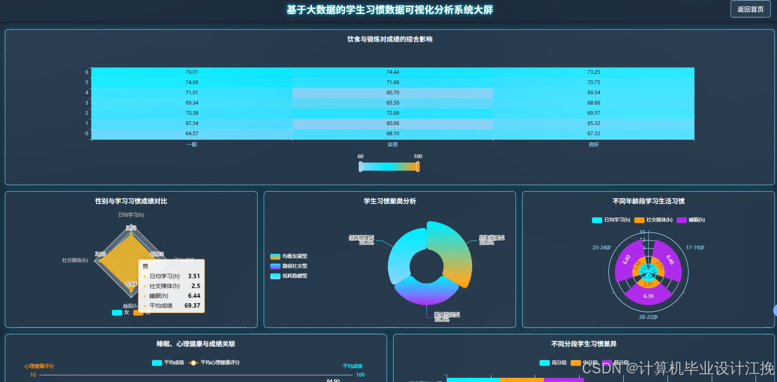Hide the 均衡发展型 series via its legend
The image size is (777, 382).
pyautogui.click(x=276, y=256)
